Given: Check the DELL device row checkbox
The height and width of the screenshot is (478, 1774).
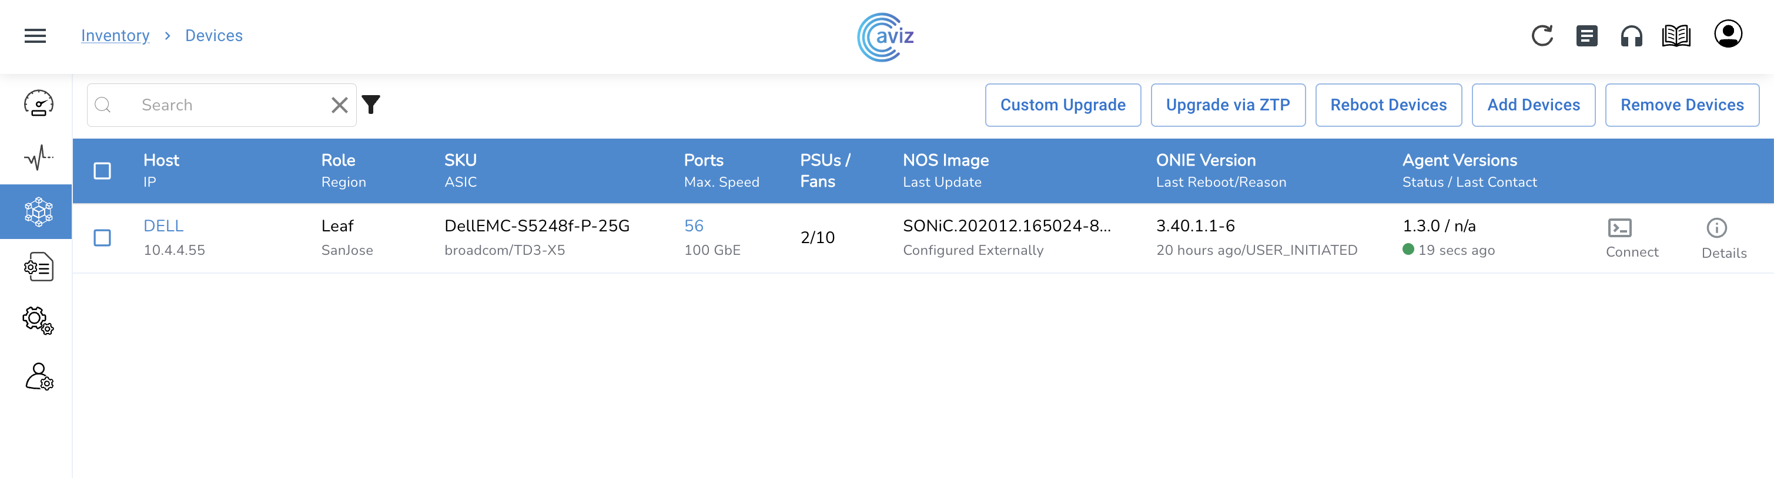Looking at the screenshot, I should click(102, 238).
